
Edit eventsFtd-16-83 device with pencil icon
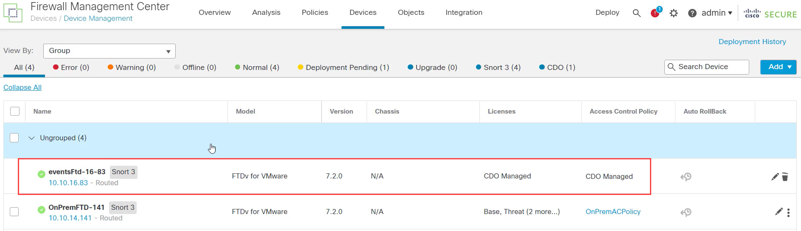[775, 177]
